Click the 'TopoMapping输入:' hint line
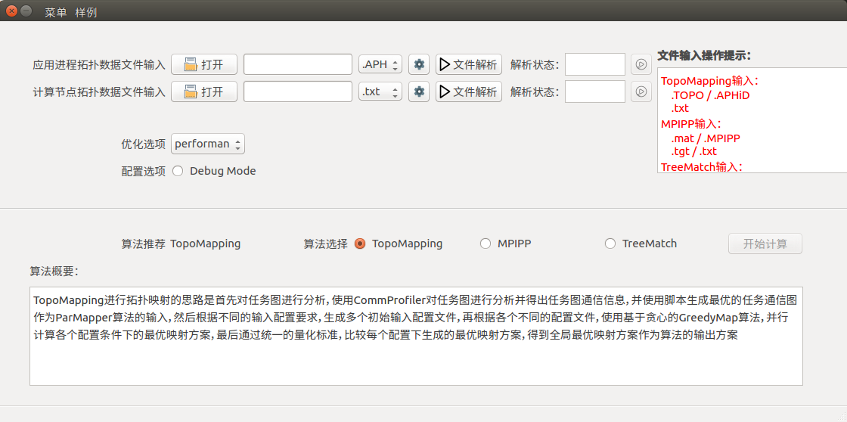This screenshot has width=847, height=422. point(710,81)
